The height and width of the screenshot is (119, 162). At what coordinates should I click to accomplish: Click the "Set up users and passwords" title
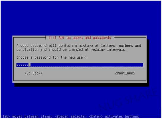point(85,38)
